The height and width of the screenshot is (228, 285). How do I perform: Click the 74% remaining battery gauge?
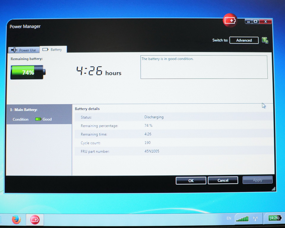coord(28,72)
